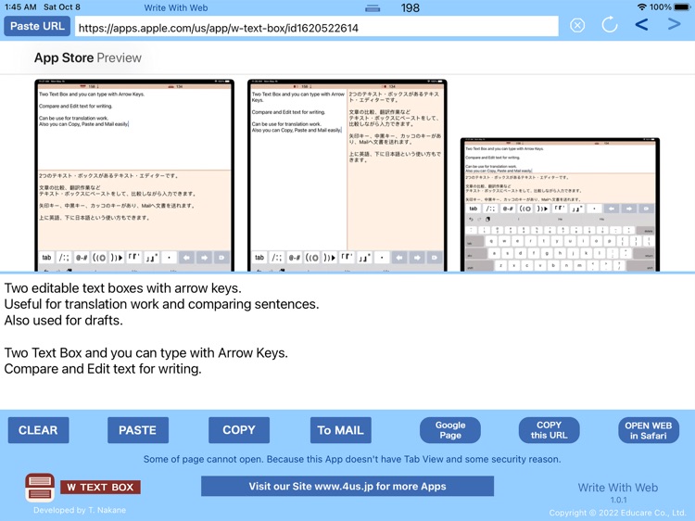Click the Write With Web title
This screenshot has width=695, height=521.
176,8
